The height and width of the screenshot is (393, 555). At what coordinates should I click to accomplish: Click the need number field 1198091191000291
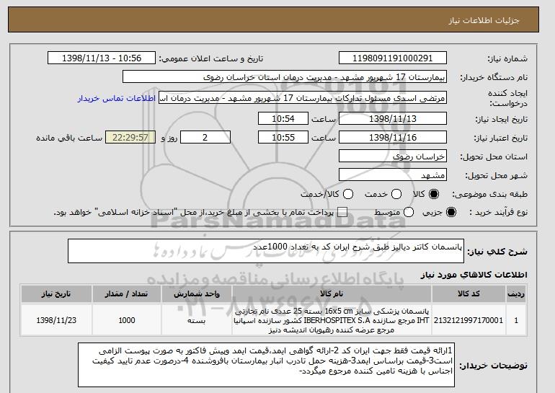pyautogui.click(x=393, y=58)
